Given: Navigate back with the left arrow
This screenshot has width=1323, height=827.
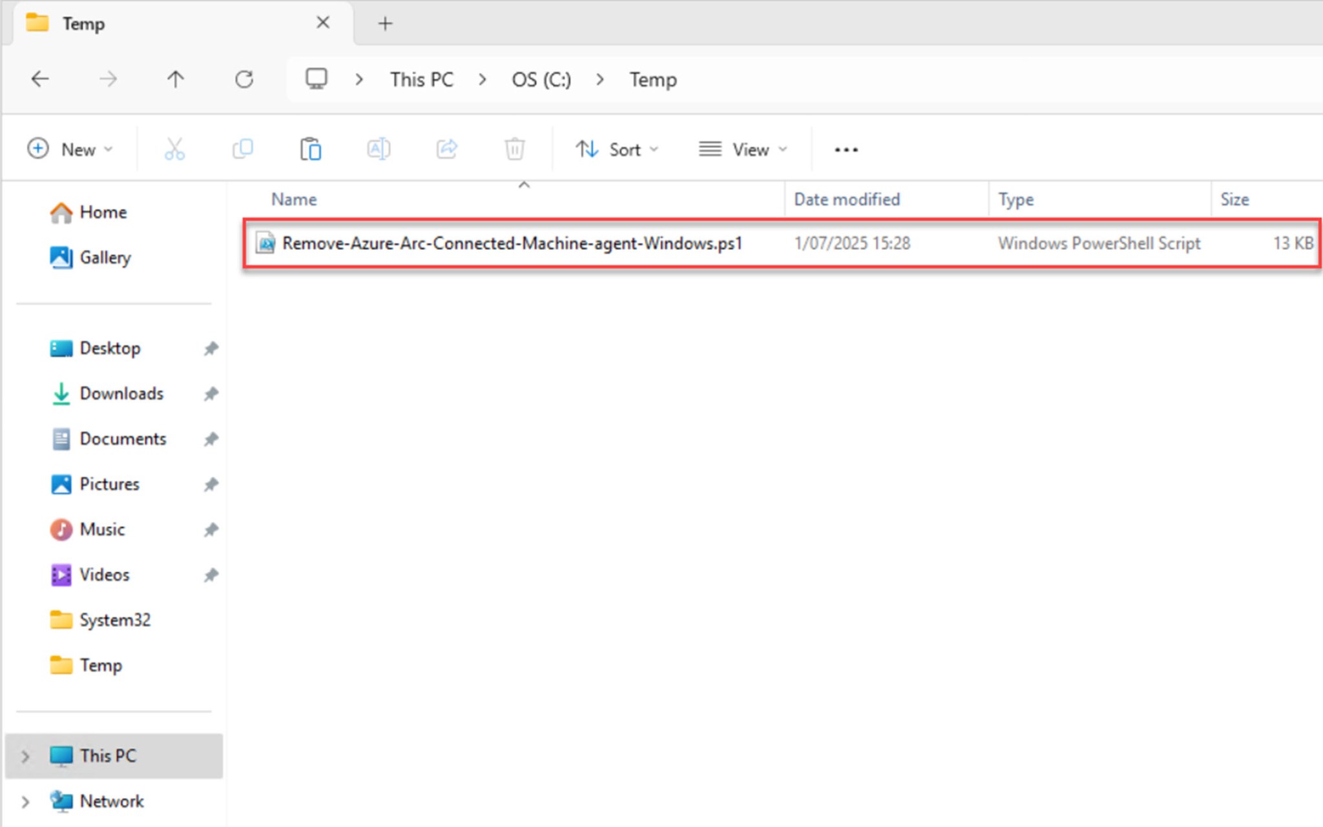Looking at the screenshot, I should [40, 79].
